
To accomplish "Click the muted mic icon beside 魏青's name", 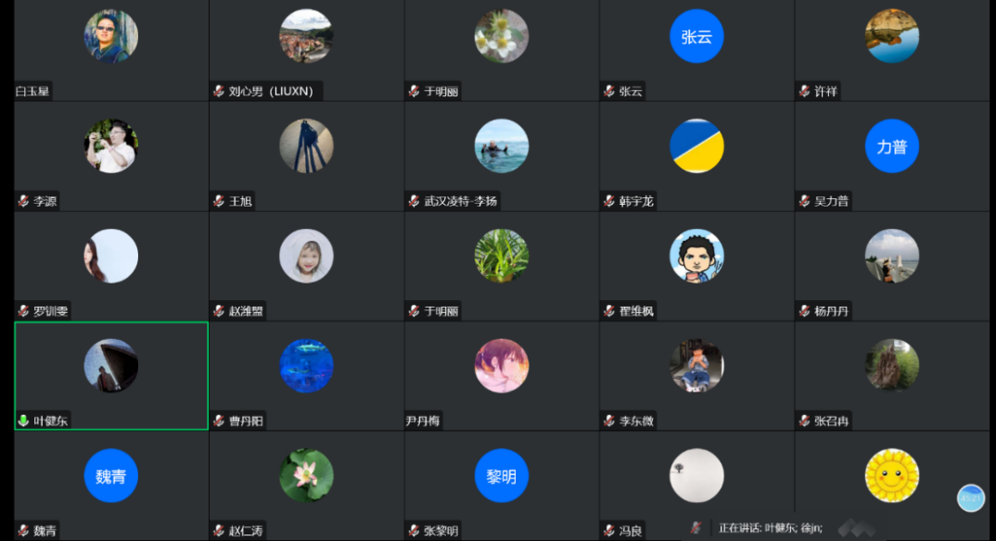I will pyautogui.click(x=23, y=530).
